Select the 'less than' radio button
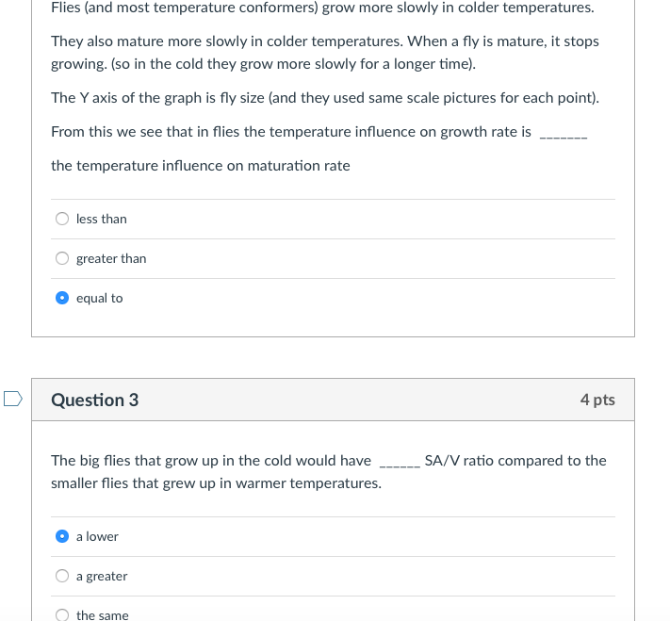 (62, 219)
